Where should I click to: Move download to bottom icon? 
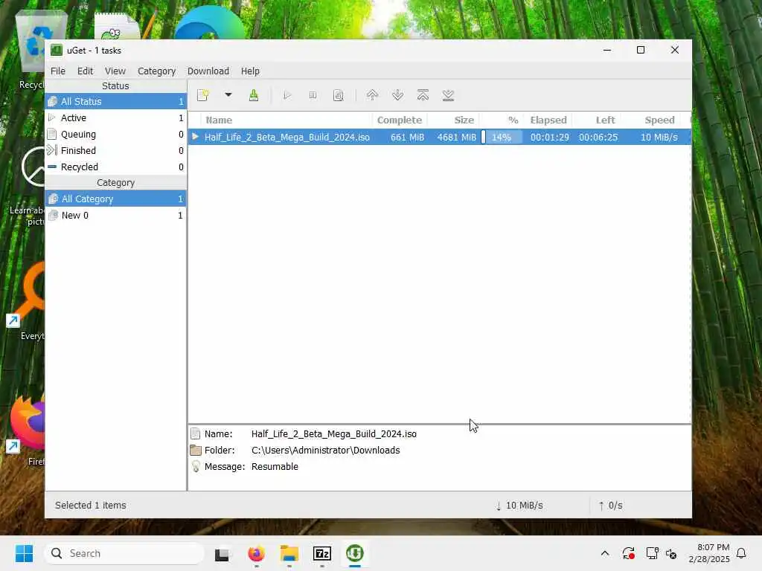[448, 95]
